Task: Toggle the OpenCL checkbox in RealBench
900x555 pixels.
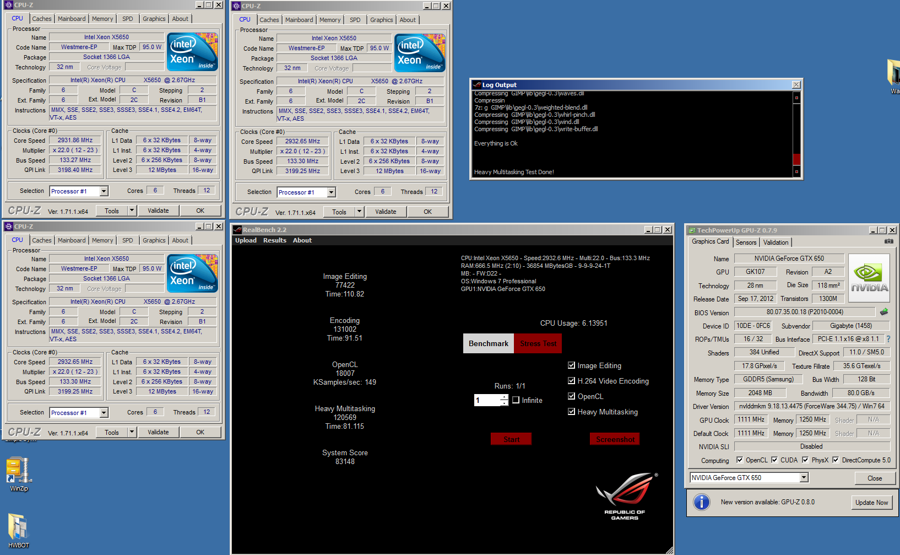Action: (x=572, y=396)
